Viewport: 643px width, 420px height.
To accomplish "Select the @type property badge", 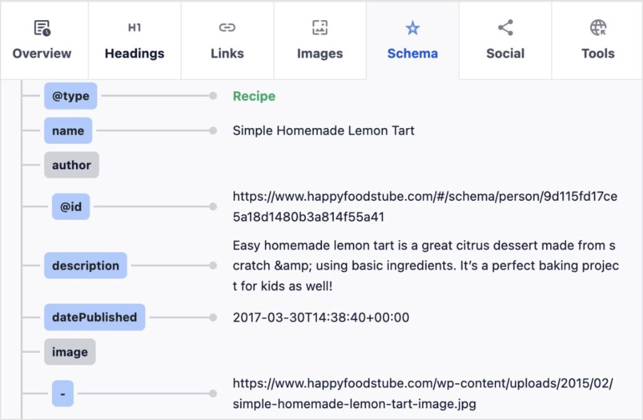I will [70, 96].
